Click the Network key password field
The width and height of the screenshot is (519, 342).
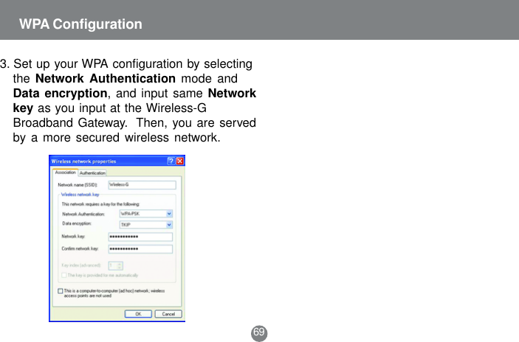click(x=140, y=237)
